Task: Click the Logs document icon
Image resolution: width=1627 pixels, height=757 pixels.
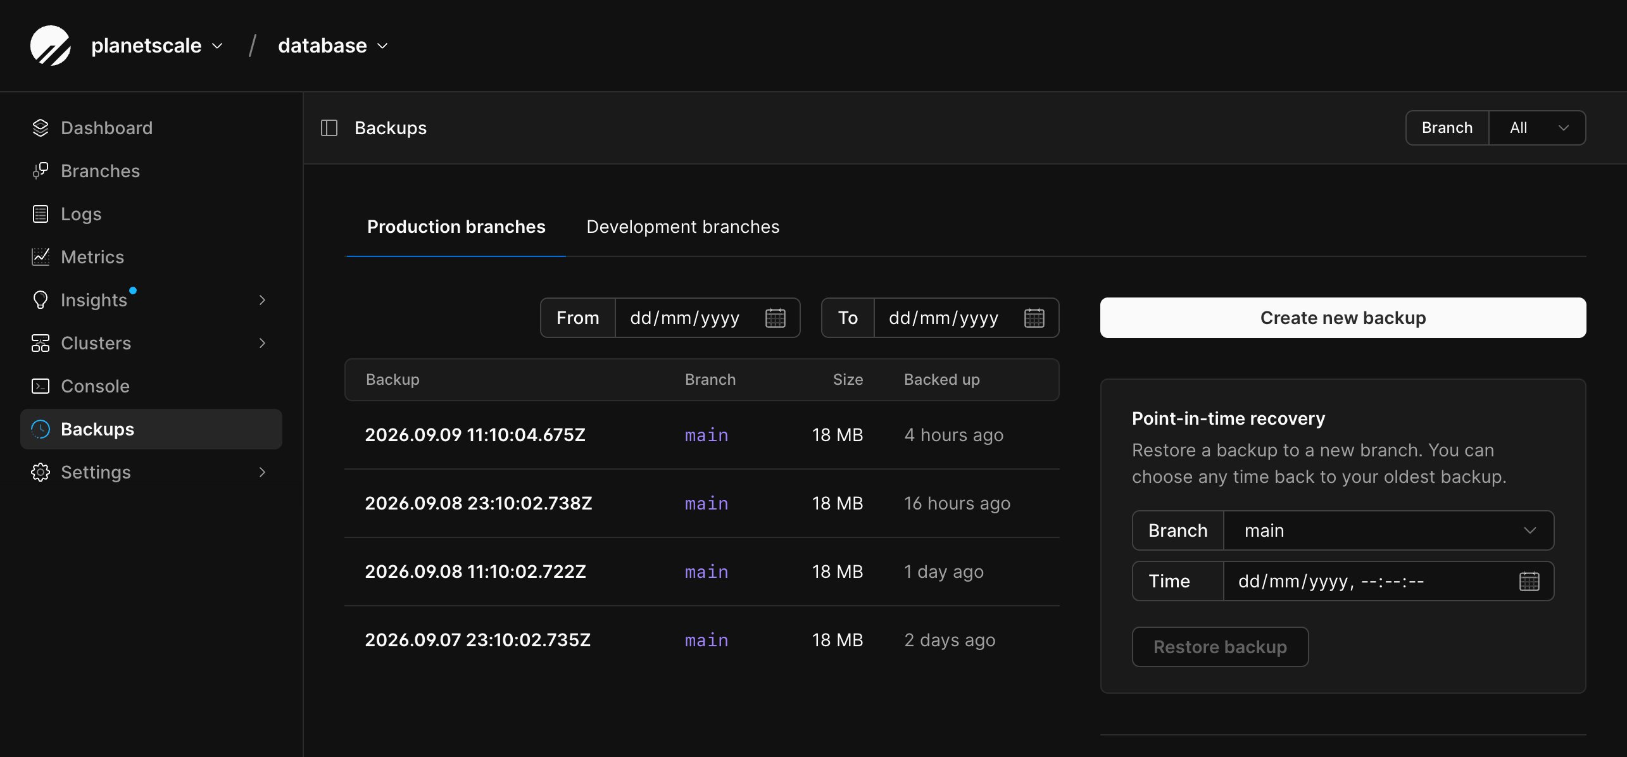Action: (x=41, y=214)
